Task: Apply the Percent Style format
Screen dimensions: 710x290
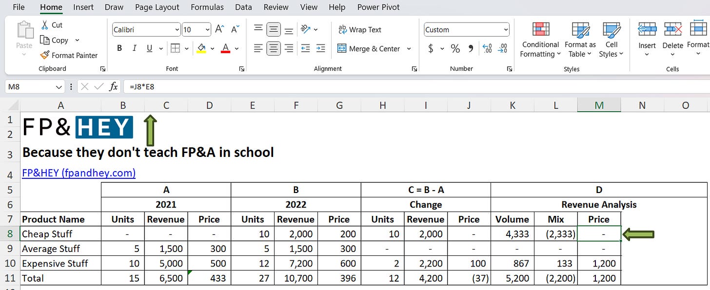Action: point(455,48)
